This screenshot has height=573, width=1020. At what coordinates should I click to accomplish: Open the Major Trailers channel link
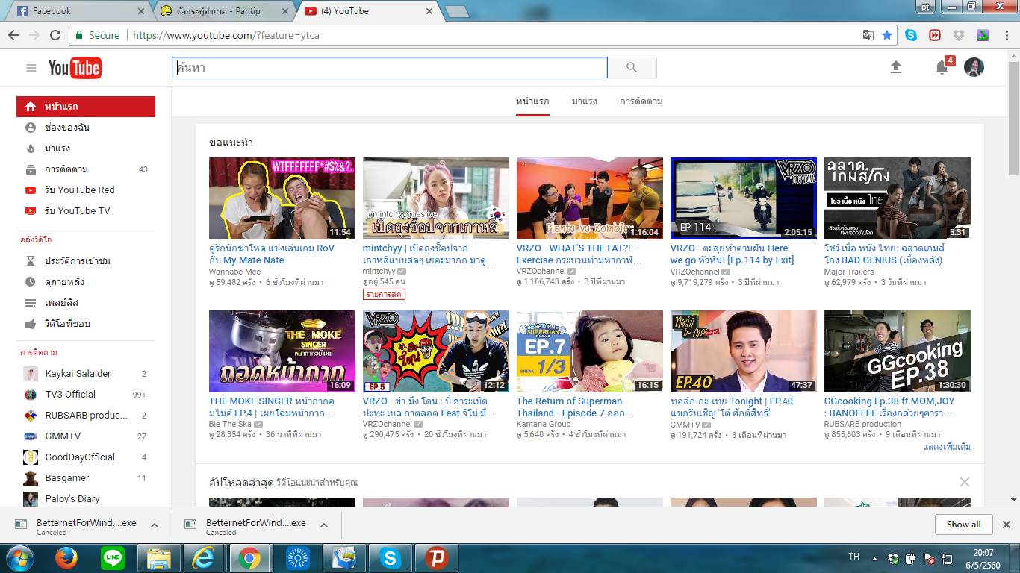(x=849, y=272)
